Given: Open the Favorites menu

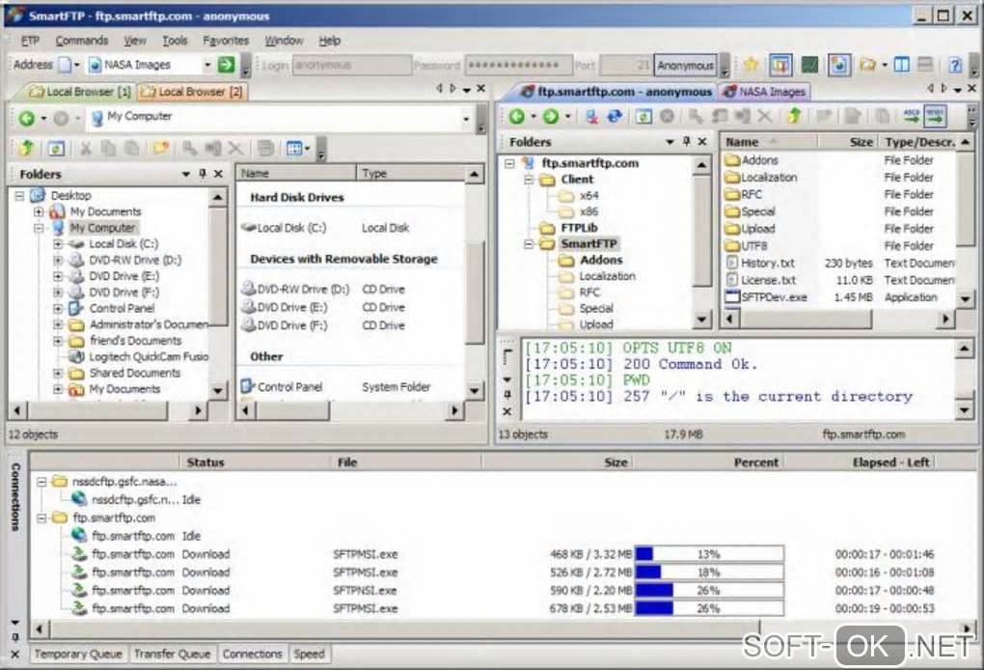Looking at the screenshot, I should 226,41.
